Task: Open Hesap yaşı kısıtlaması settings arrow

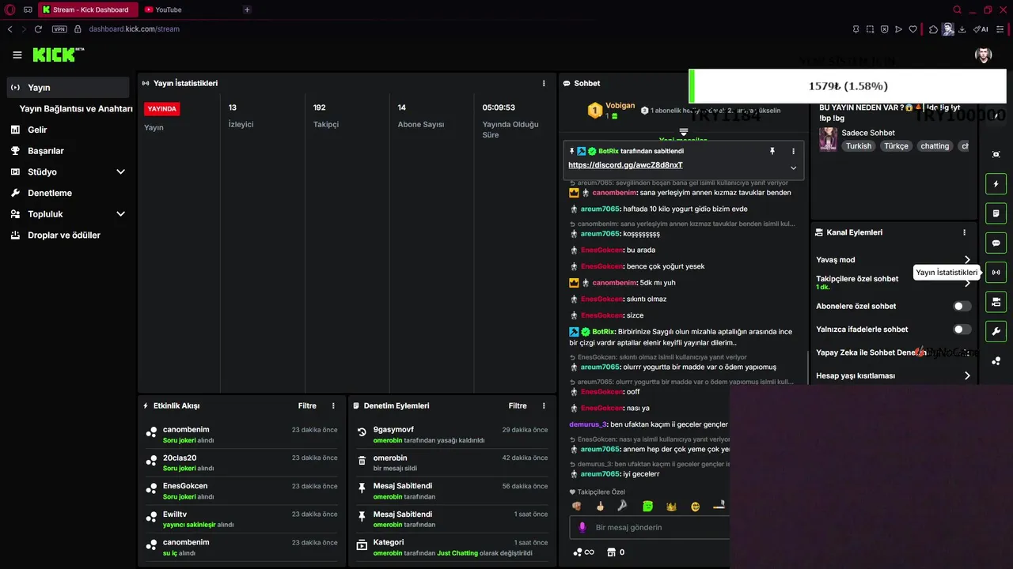Action: 967,376
